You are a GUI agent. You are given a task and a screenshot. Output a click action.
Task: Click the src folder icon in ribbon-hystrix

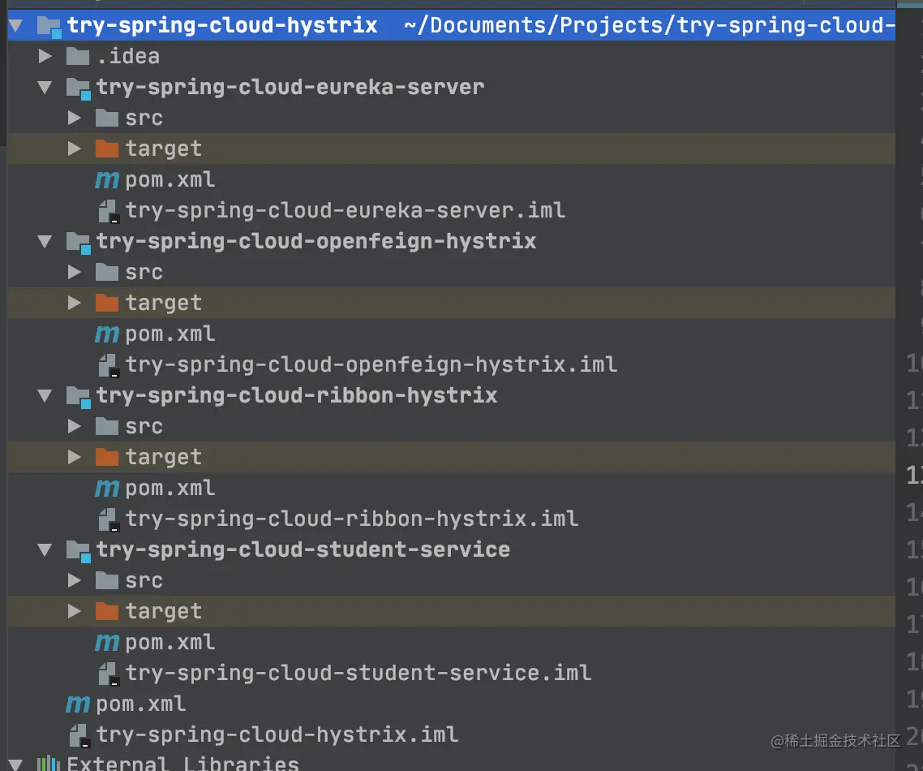pos(107,426)
